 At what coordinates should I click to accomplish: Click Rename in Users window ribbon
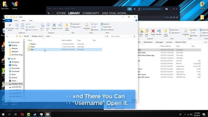[x=60, y=26]
